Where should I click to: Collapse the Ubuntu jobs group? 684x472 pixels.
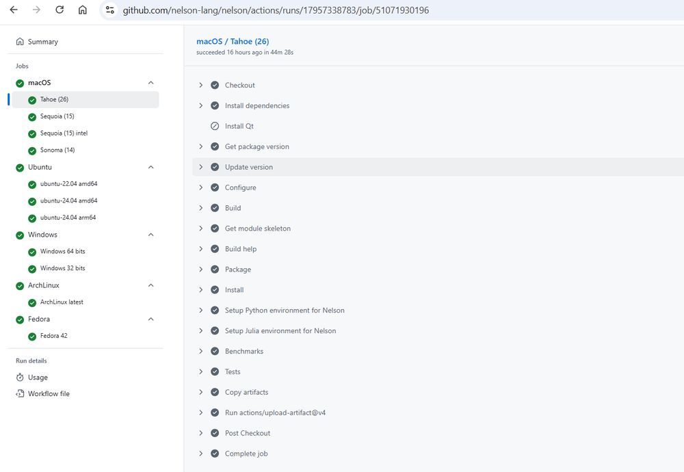pyautogui.click(x=151, y=167)
